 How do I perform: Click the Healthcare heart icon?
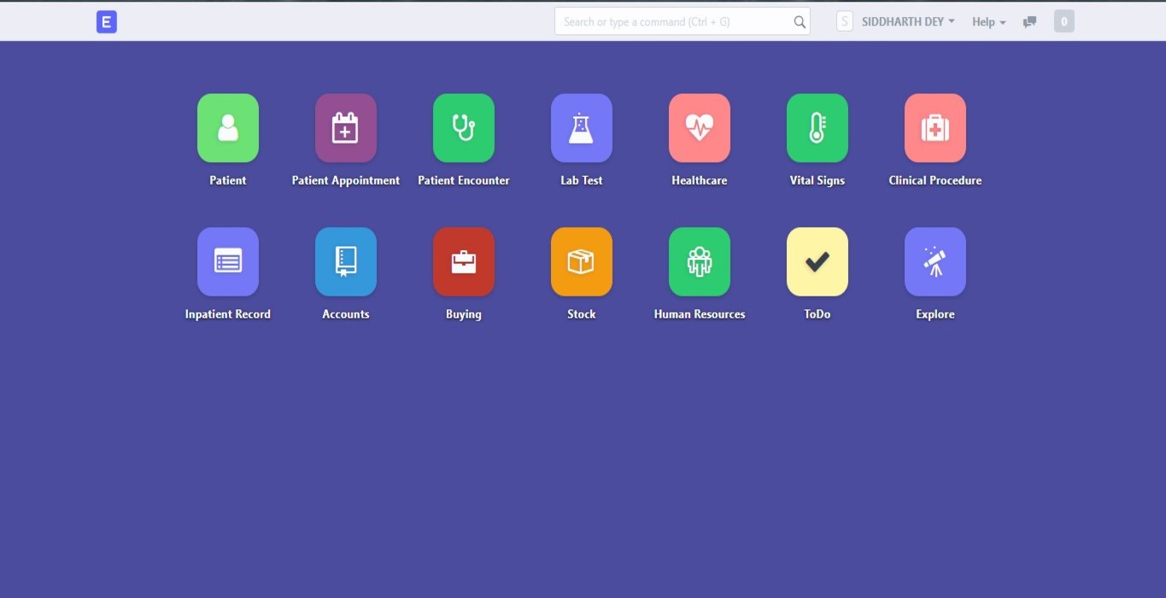(x=699, y=128)
